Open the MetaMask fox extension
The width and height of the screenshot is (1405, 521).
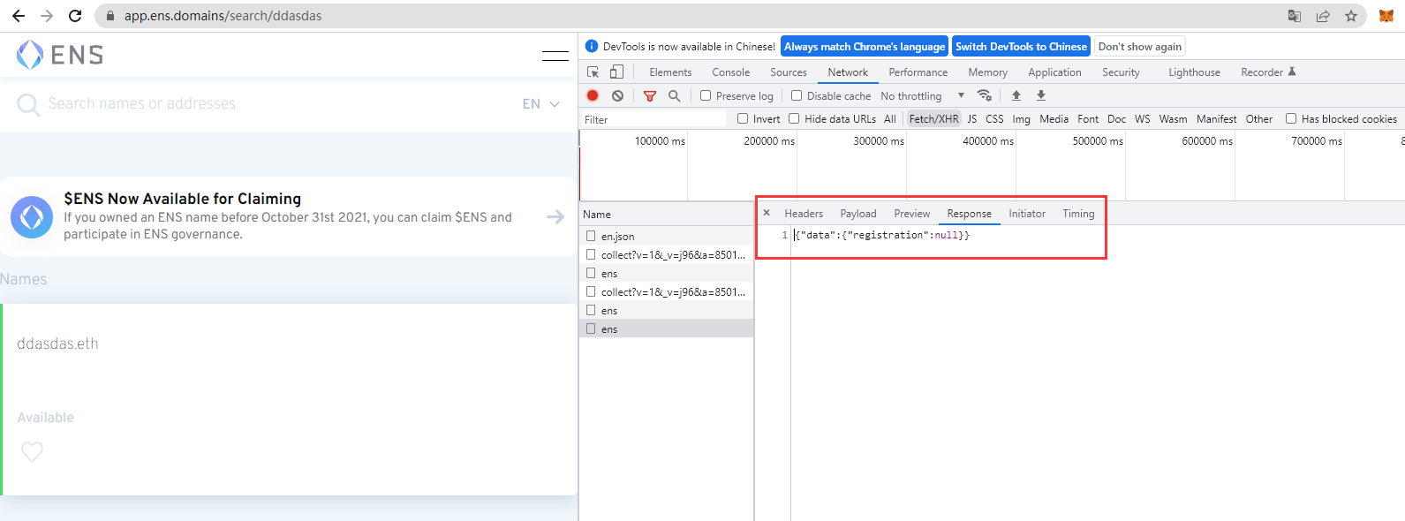click(x=1386, y=16)
